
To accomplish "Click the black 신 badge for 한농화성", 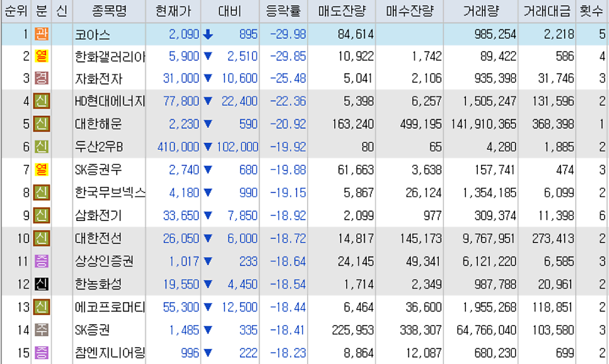I will tap(42, 285).
